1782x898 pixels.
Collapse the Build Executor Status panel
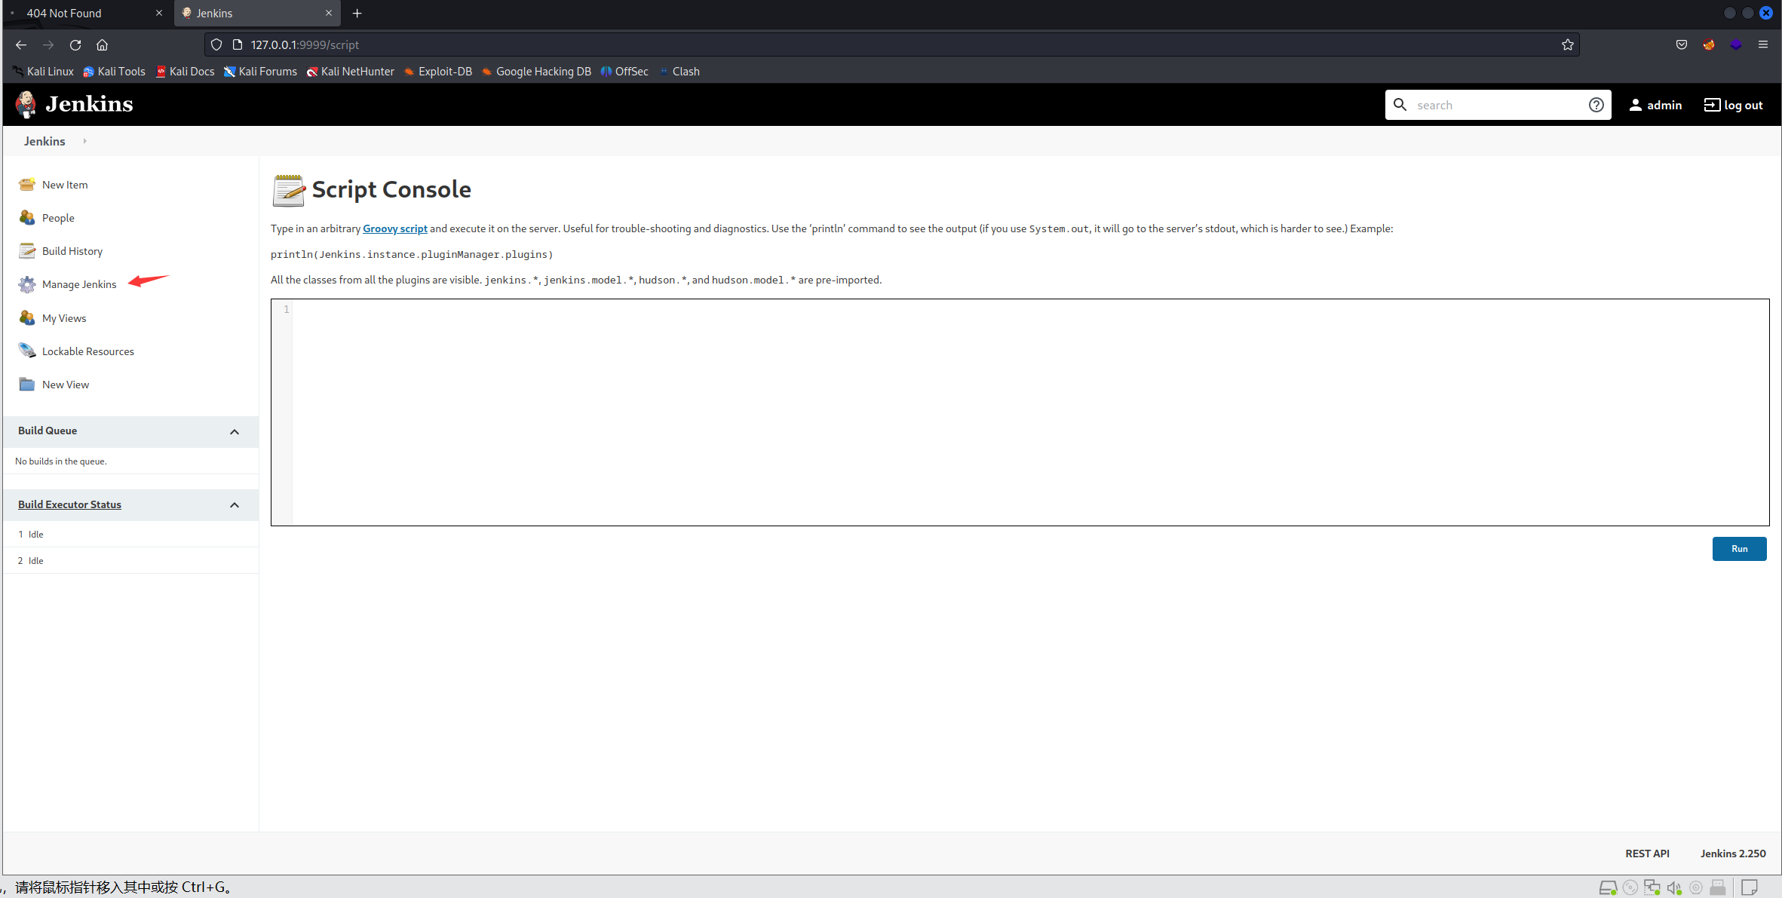point(235,505)
